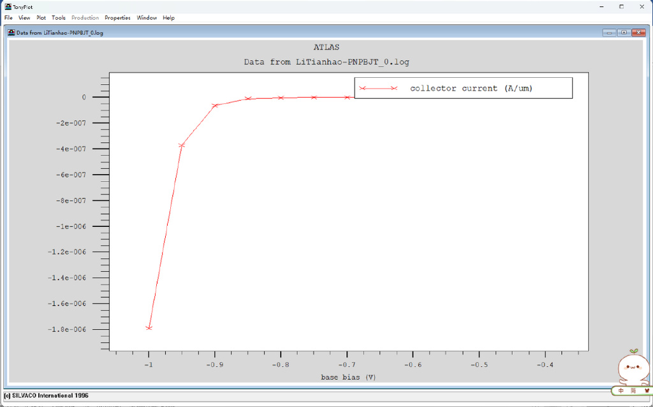This screenshot has height=407, width=653.
Task: Click the -1e-006 y-axis tick label
Action: 71,226
